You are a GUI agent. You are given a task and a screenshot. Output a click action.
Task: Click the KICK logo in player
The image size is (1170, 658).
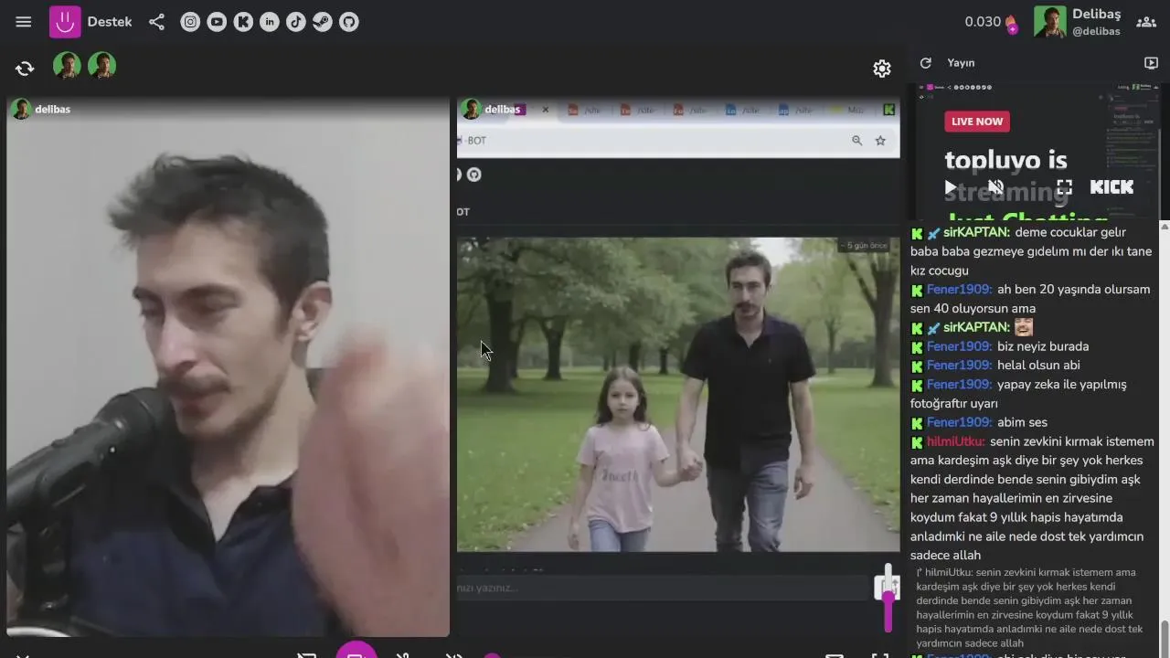tap(1111, 187)
